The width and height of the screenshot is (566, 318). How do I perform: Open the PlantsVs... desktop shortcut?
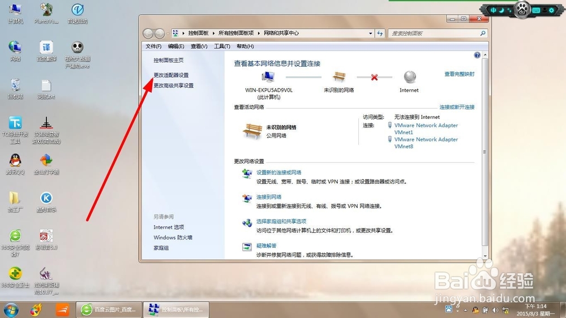coord(46,13)
